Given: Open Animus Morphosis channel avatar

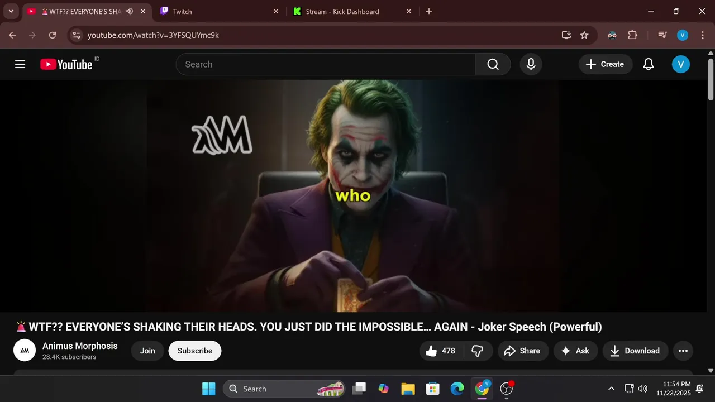Looking at the screenshot, I should point(25,351).
